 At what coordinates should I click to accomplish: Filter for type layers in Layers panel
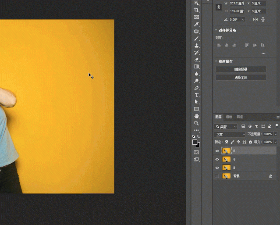(x=256, y=126)
